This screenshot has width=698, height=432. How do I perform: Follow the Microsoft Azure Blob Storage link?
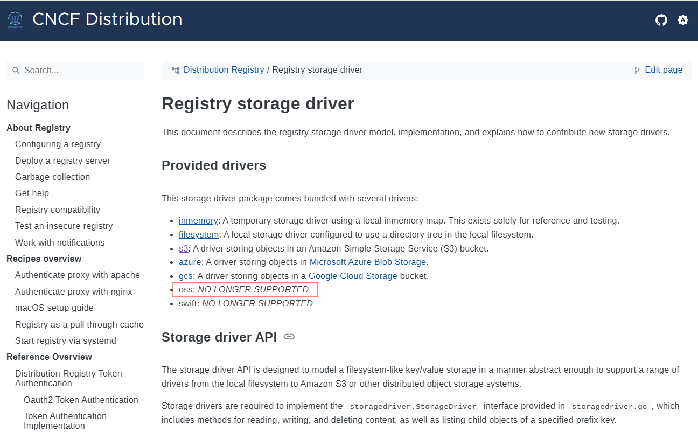367,262
